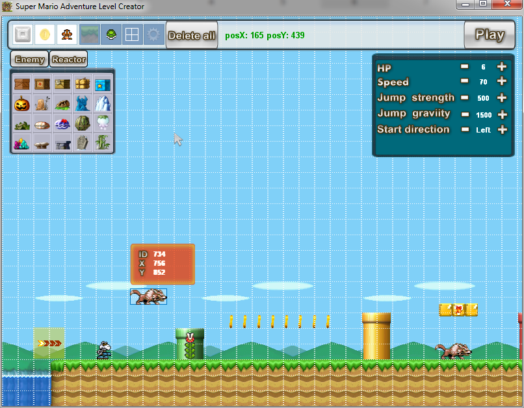
Task: Pick the tan box with paper label
Action: (x=62, y=84)
